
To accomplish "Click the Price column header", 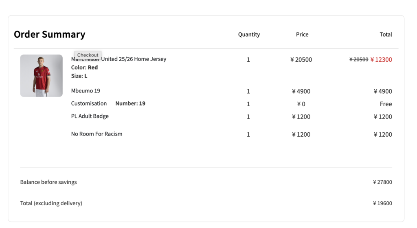I will click(x=302, y=34).
